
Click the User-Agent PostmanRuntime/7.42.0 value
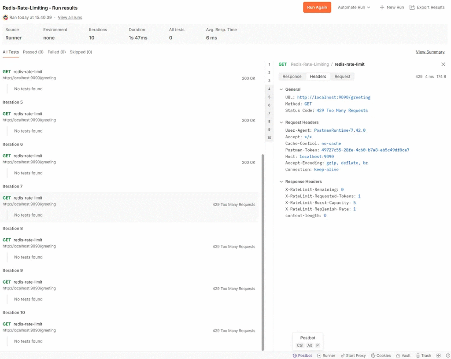(x=340, y=130)
